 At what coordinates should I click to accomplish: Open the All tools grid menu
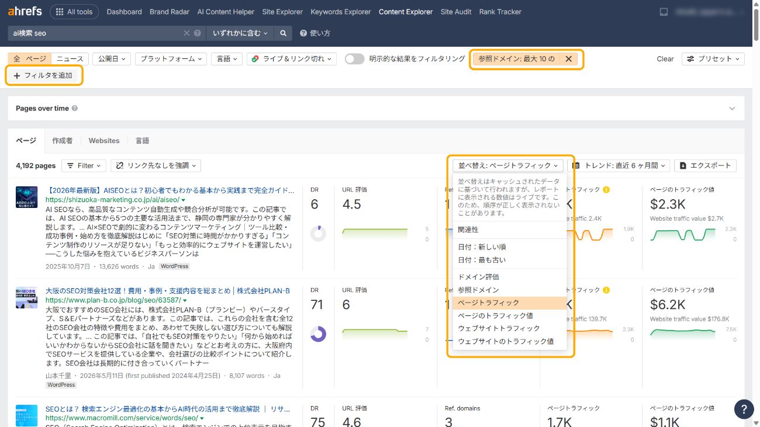(74, 12)
